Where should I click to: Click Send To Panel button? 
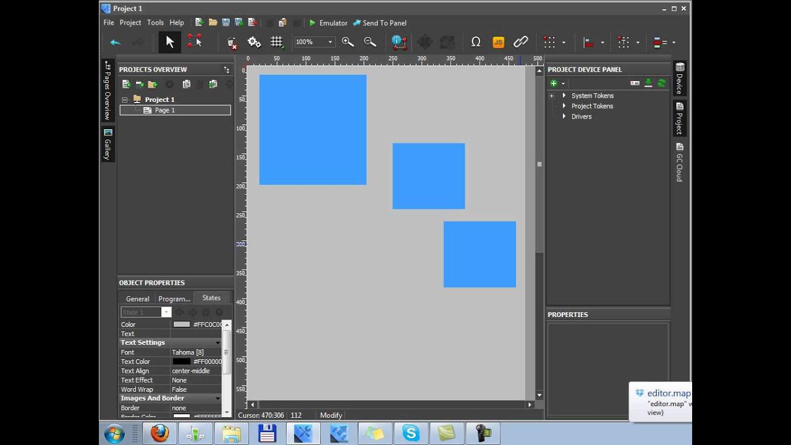point(379,23)
